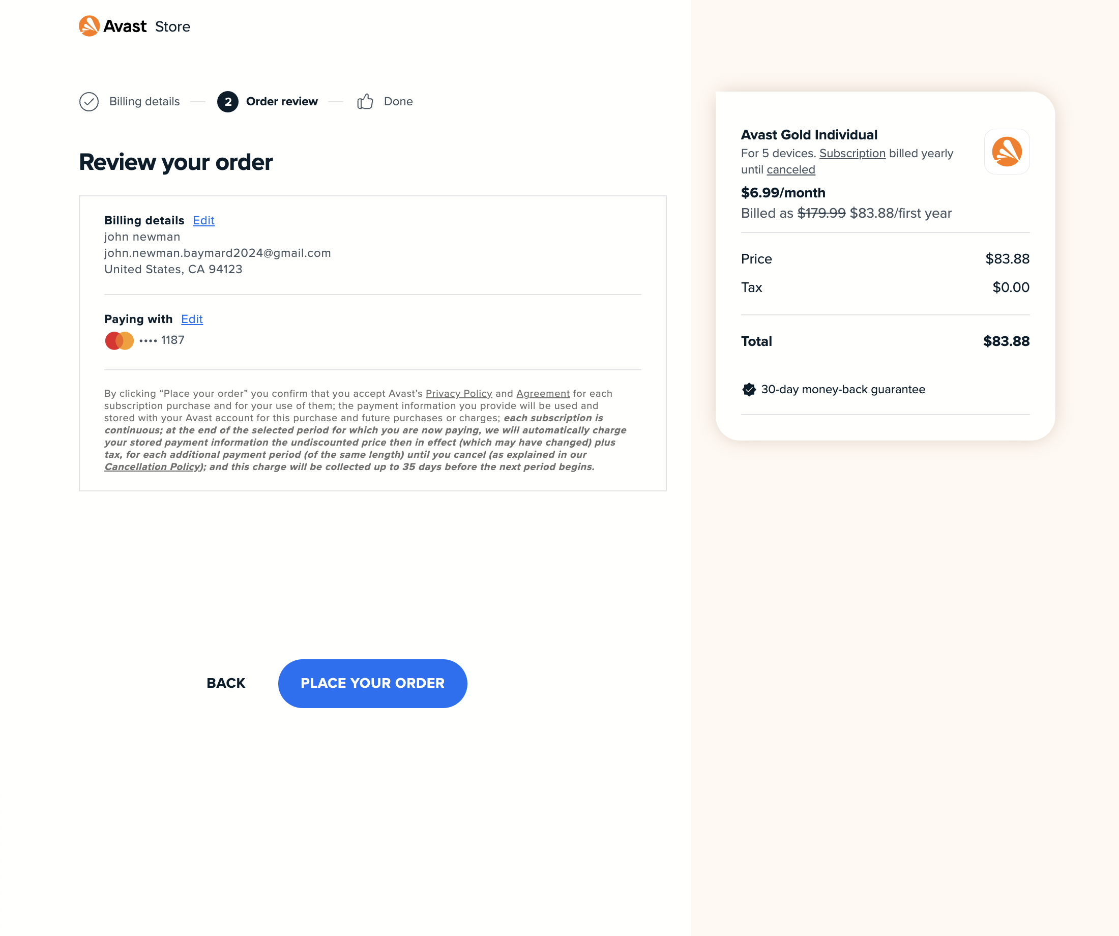1119x936 pixels.
Task: Click the canceled link in order summary
Action: 791,170
